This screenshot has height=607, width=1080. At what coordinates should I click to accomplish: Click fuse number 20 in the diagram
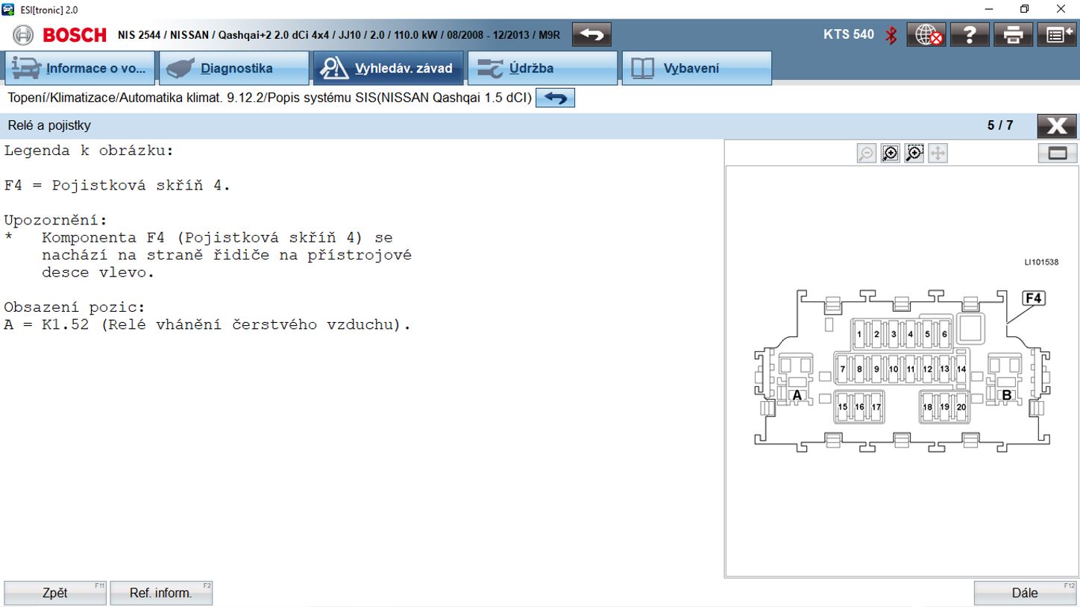tap(961, 407)
